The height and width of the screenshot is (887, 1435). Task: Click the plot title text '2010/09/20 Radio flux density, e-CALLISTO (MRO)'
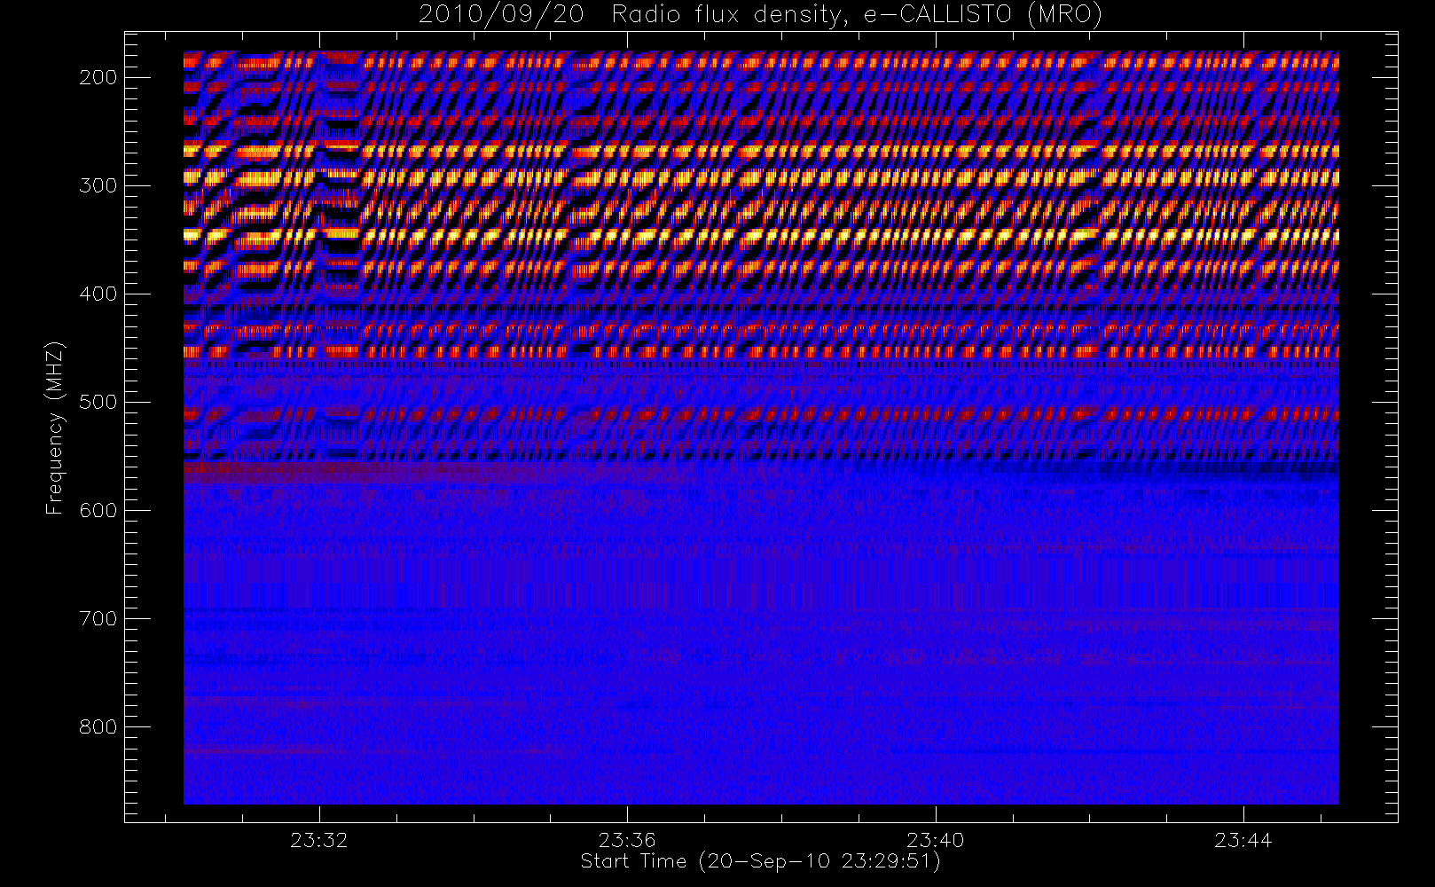tap(760, 14)
